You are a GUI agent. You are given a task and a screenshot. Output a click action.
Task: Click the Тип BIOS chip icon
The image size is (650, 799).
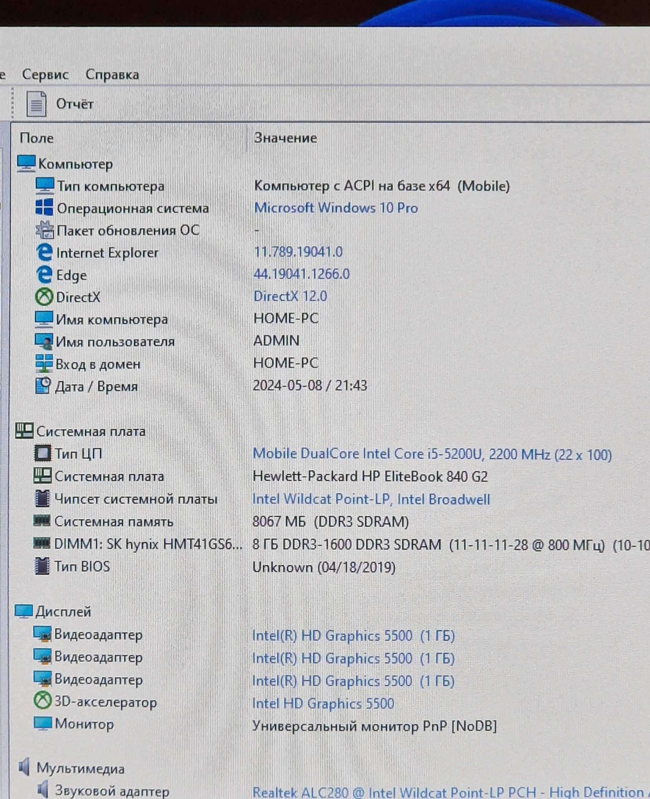[41, 566]
